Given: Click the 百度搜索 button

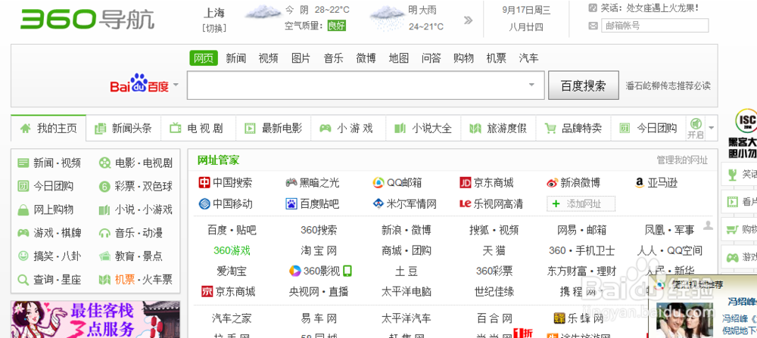Looking at the screenshot, I should coord(583,85).
